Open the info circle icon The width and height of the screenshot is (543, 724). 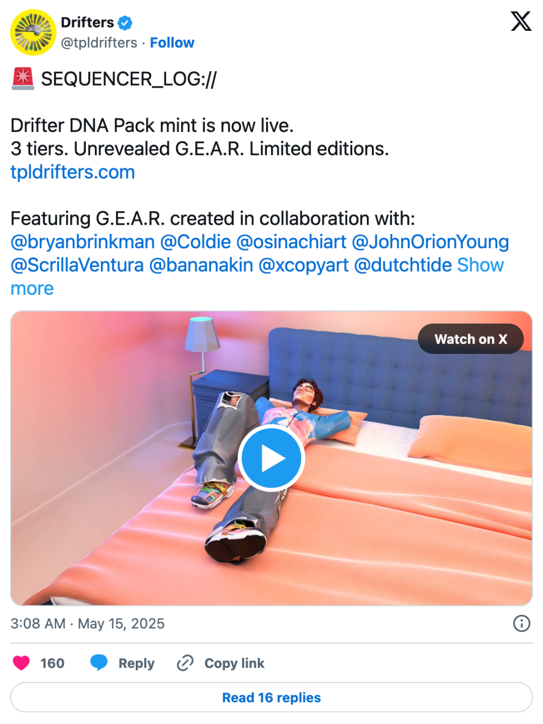tap(522, 623)
